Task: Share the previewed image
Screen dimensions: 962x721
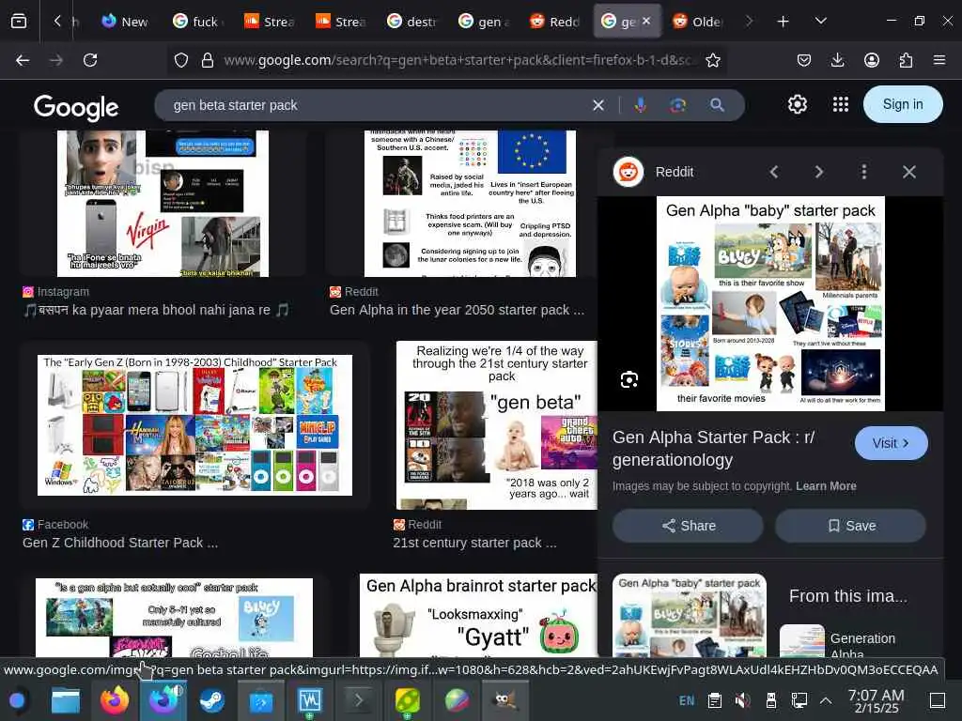Action: pyautogui.click(x=688, y=526)
